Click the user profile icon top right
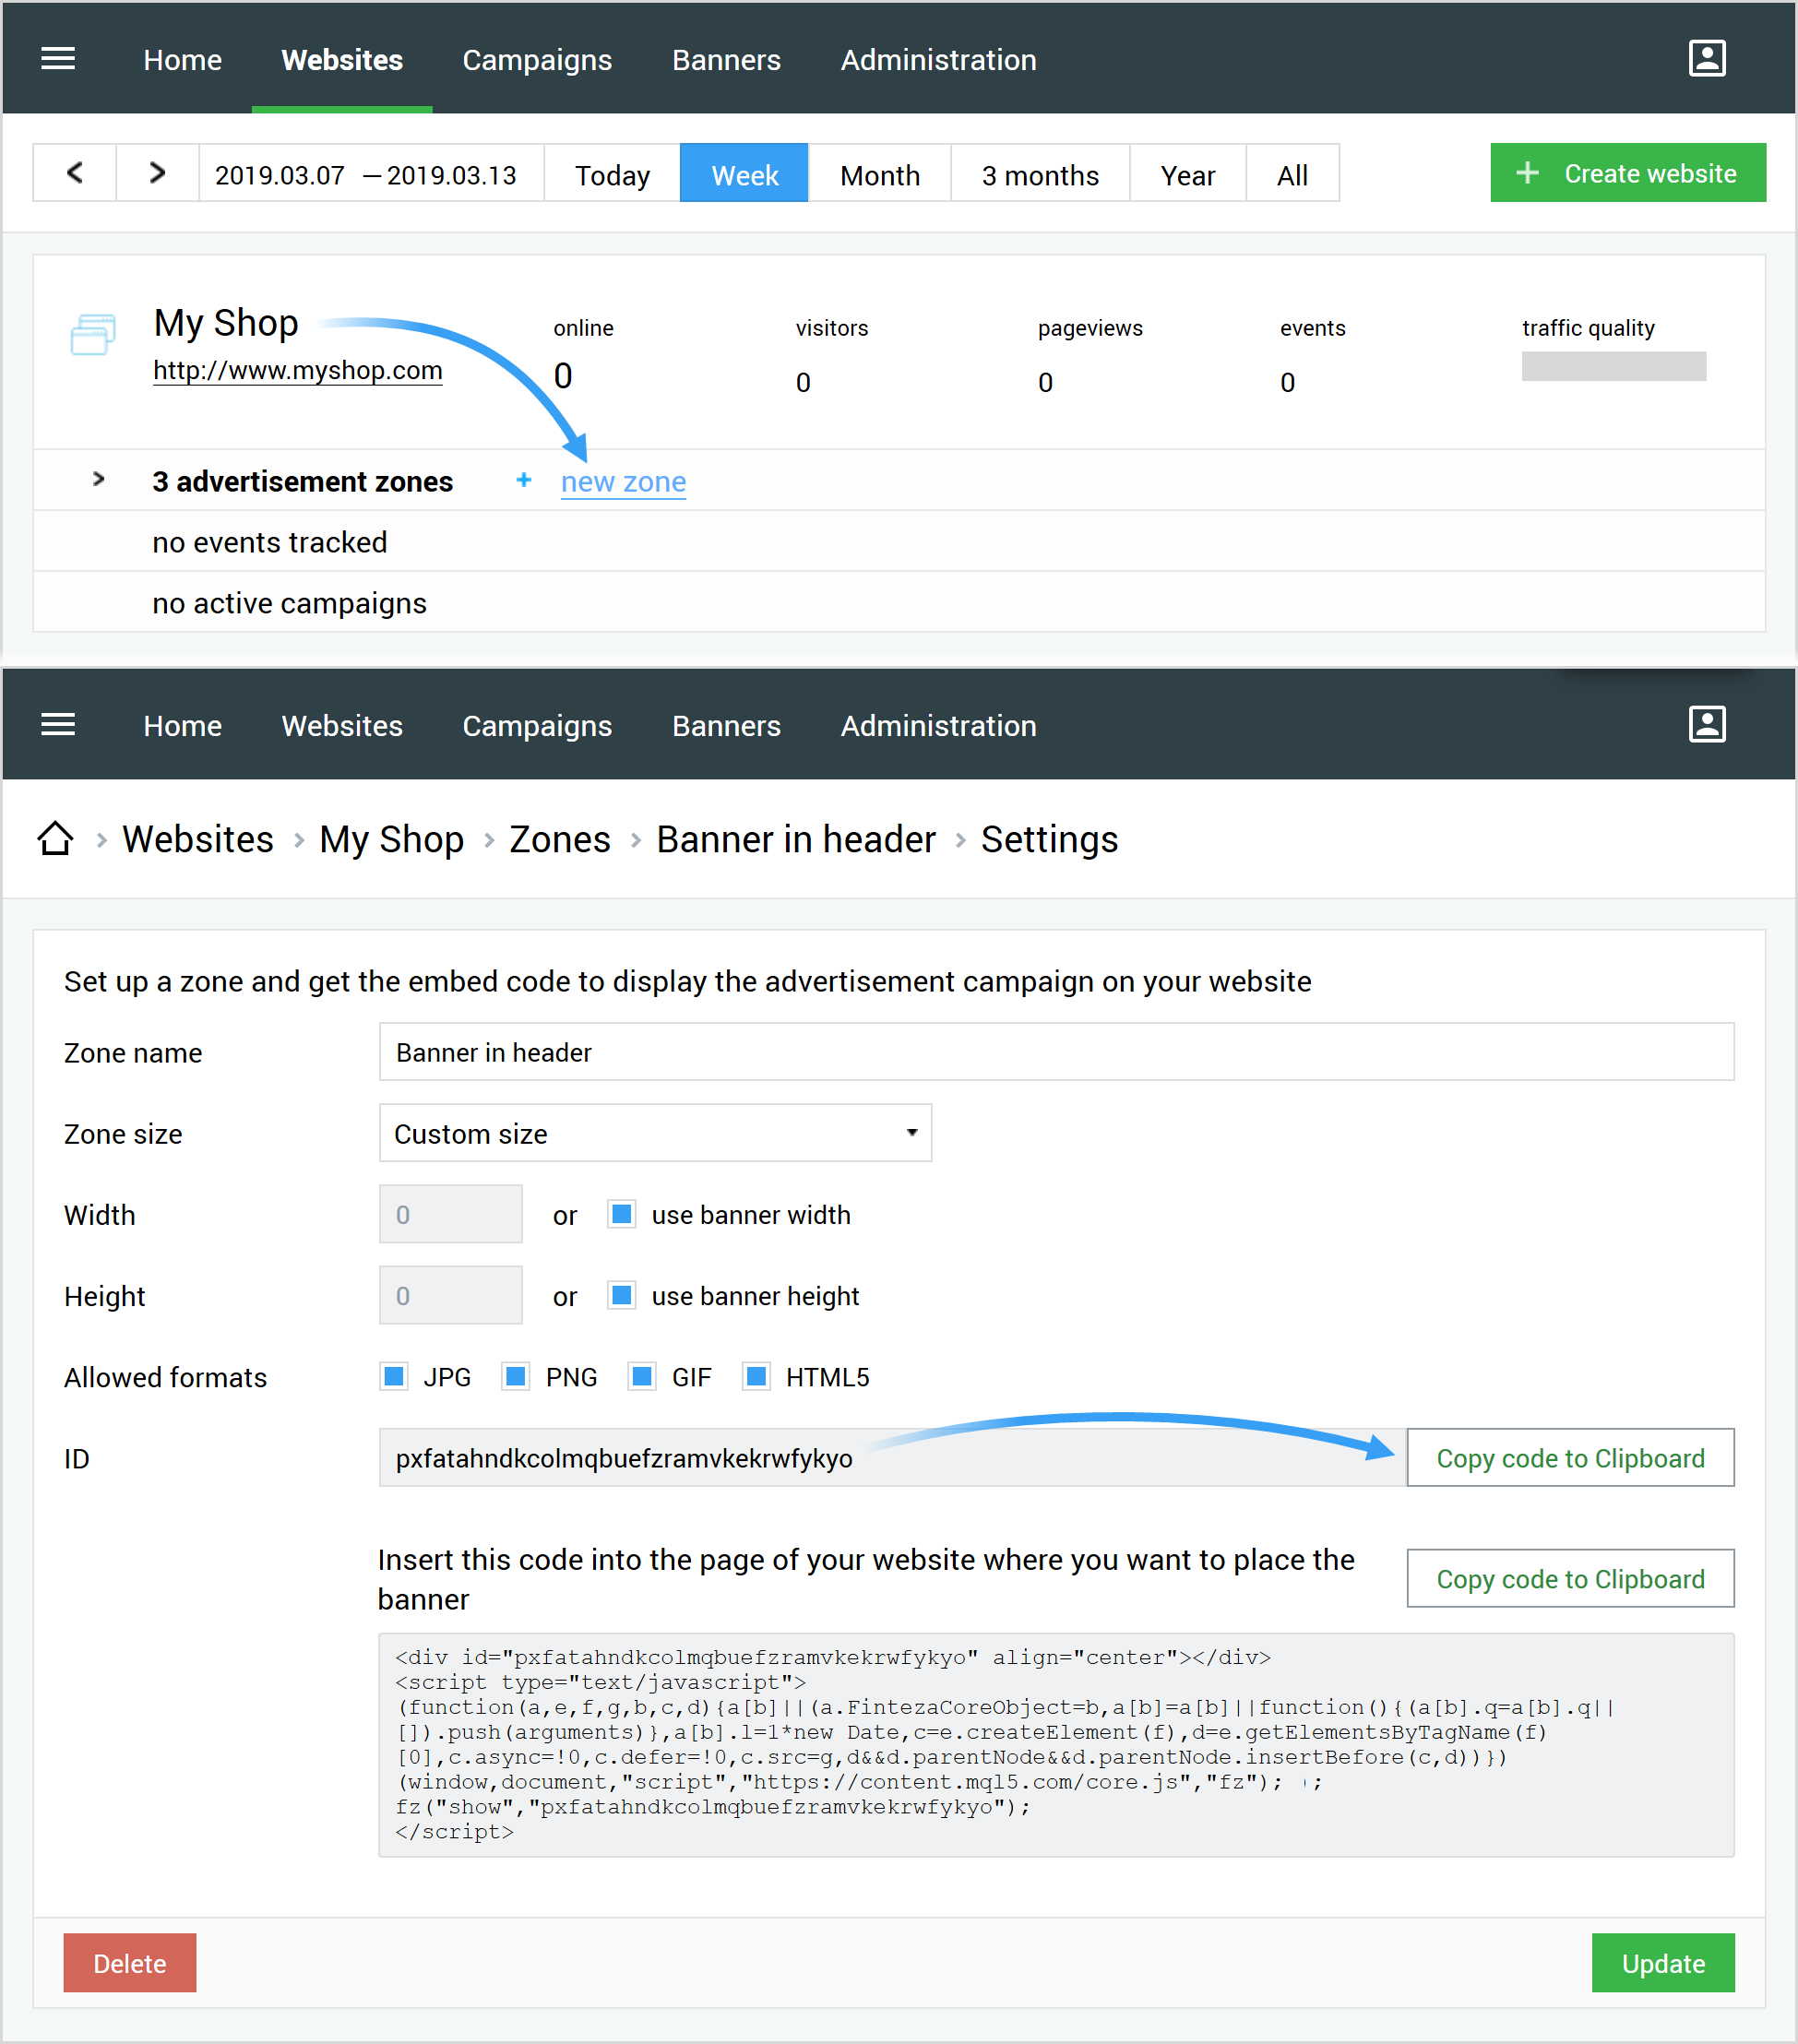Viewport: 1798px width, 2044px height. 1706,57
